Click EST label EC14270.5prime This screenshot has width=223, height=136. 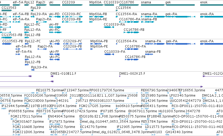click(x=93, y=127)
